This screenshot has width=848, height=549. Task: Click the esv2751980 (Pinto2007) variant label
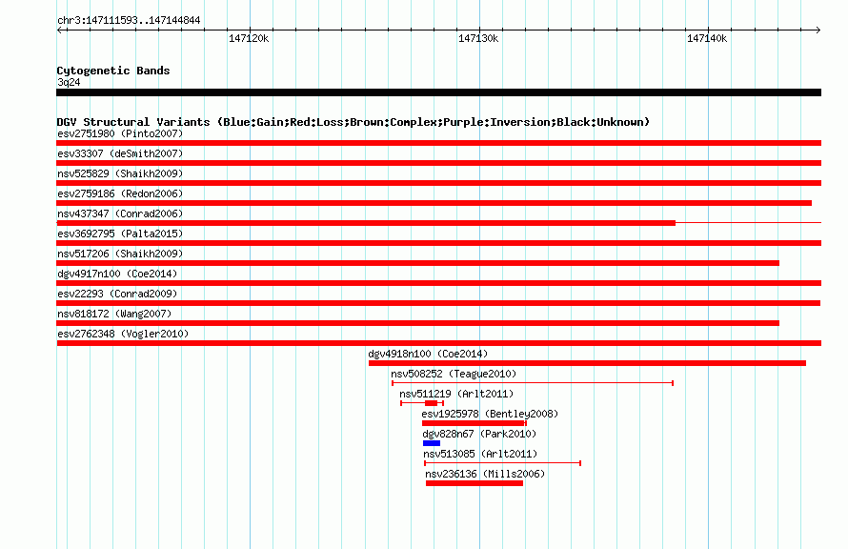coord(120,133)
